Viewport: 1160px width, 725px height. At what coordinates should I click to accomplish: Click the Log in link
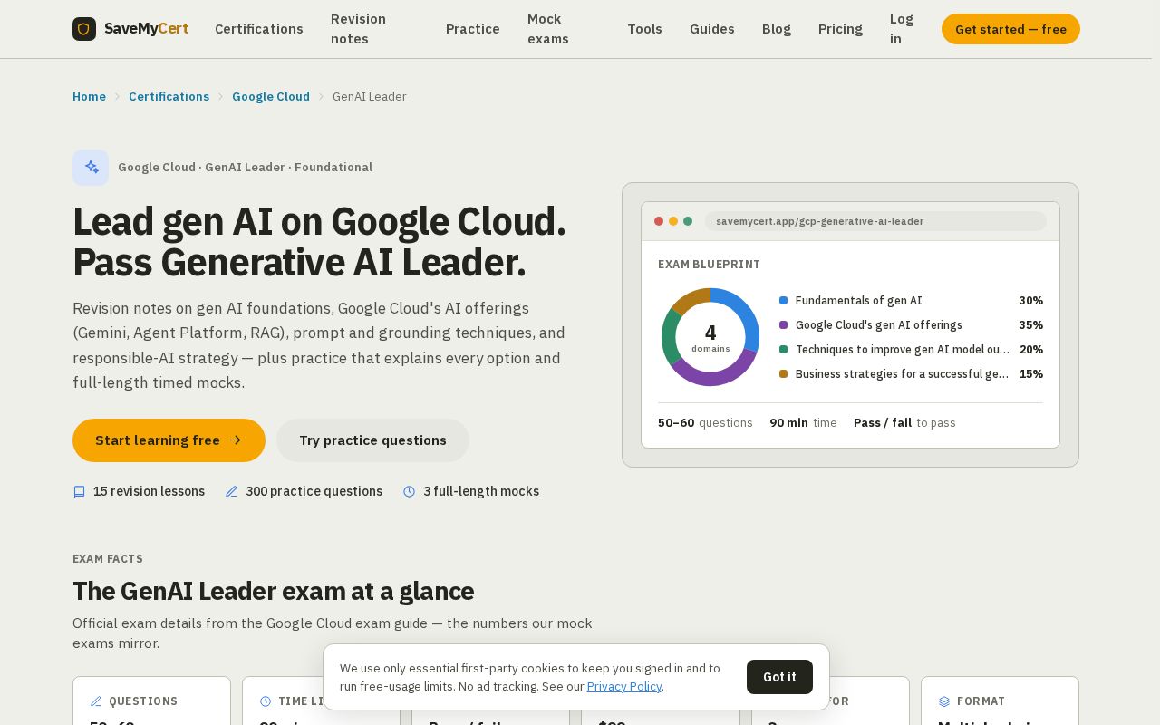tap(902, 29)
